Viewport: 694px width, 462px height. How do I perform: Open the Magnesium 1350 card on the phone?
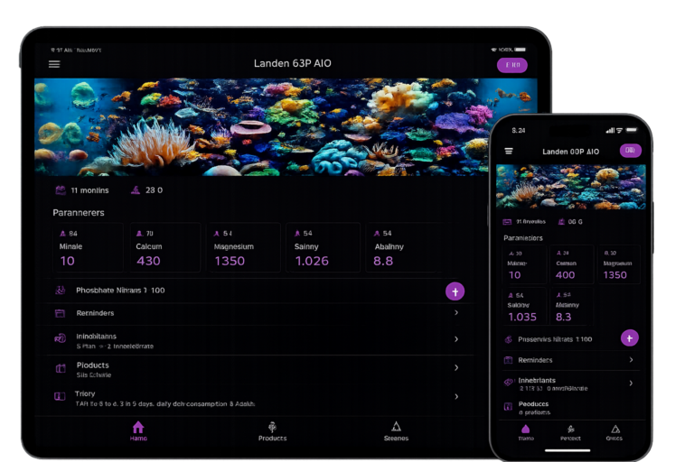click(x=619, y=264)
